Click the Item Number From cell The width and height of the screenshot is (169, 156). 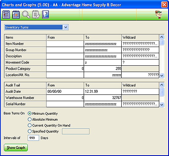pyautogui.click(x=65, y=44)
